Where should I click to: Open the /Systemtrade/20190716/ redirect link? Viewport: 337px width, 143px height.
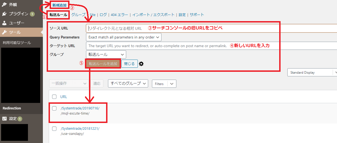[80, 108]
